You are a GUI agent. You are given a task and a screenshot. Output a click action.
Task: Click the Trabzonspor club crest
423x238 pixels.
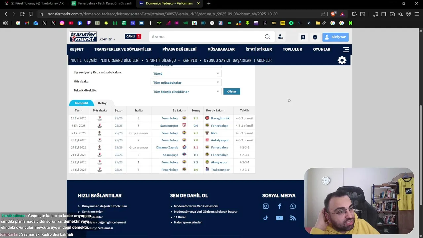click(x=207, y=170)
